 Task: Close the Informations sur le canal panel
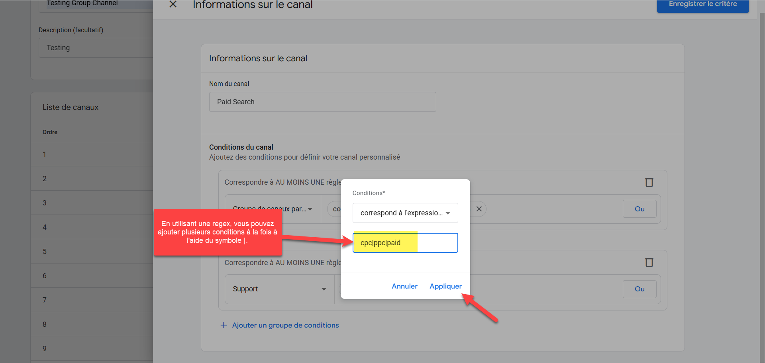[173, 4]
